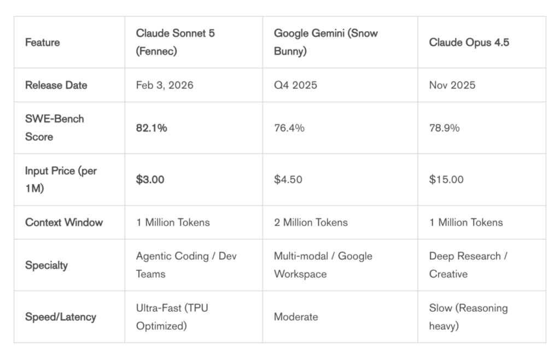The width and height of the screenshot is (560, 356).
Task: Select the Claude Sonnet 5 (Fennec) header
Action: pyautogui.click(x=175, y=42)
